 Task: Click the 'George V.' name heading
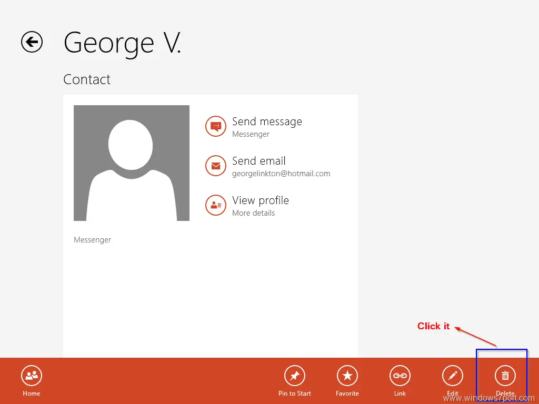click(x=122, y=43)
